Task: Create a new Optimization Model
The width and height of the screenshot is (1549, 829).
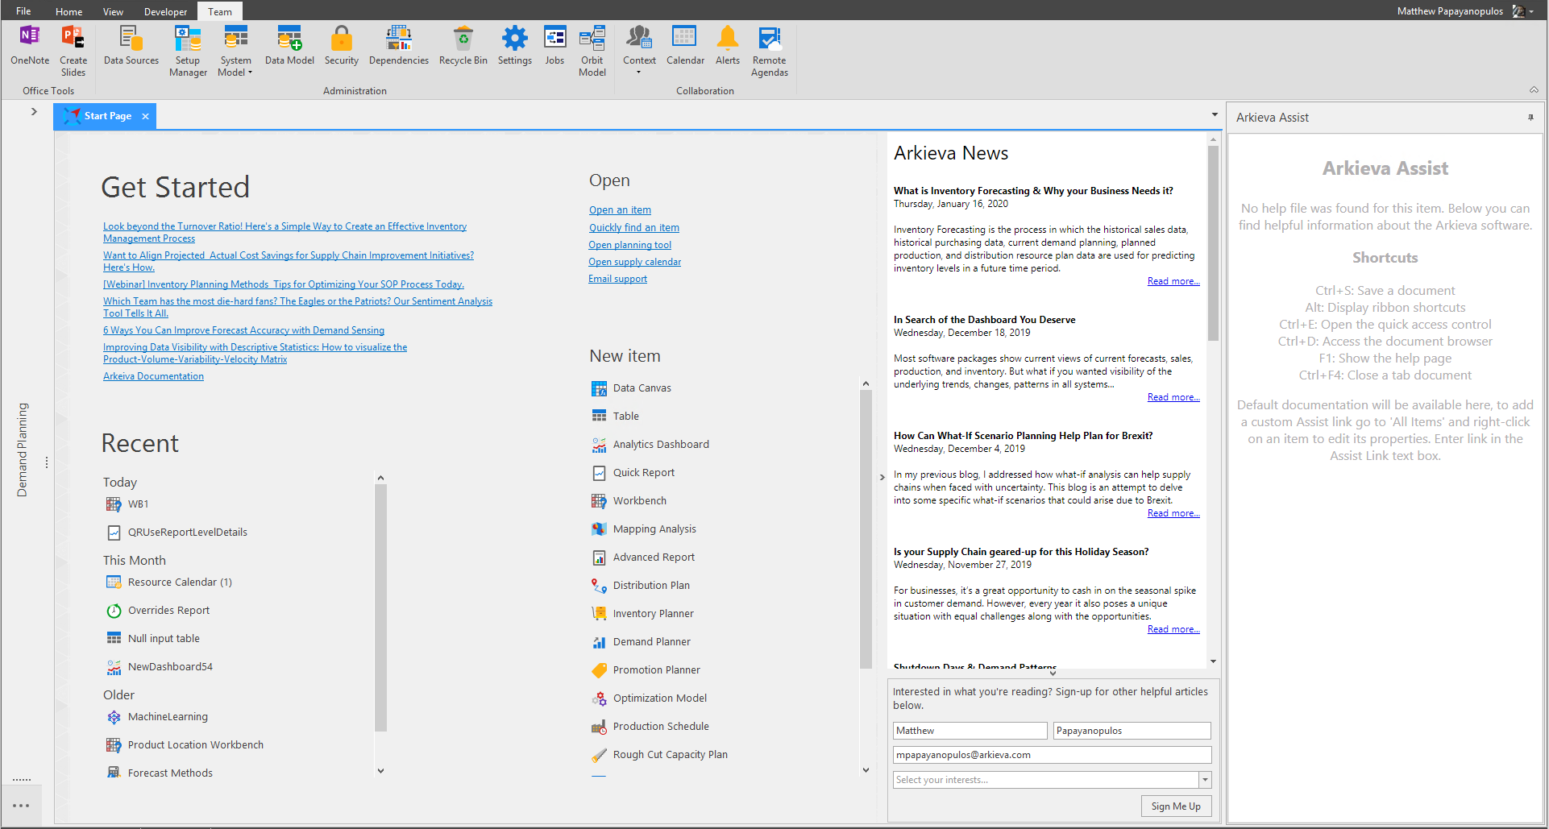Action: pyautogui.click(x=650, y=698)
